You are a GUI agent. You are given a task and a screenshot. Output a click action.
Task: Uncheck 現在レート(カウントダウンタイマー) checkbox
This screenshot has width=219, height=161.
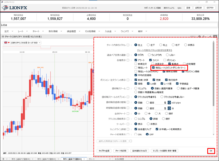coord(154,68)
